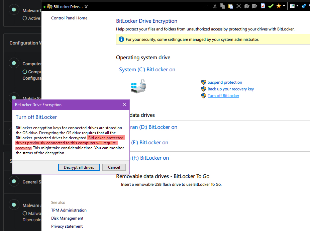Click the Copy icon in toolbar

[223, 6]
